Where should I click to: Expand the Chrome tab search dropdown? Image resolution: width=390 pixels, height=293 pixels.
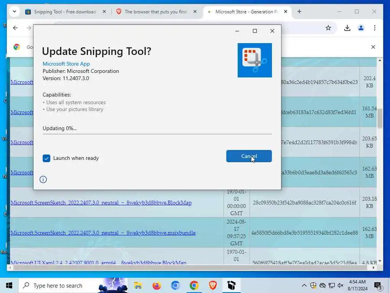pos(14,12)
